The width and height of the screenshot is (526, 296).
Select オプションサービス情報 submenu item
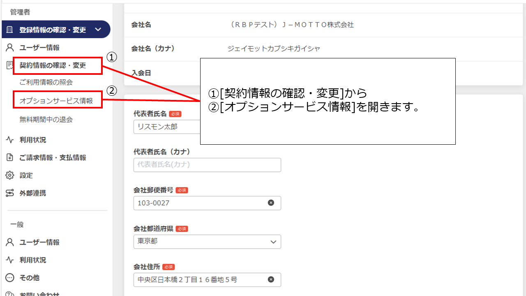[56, 101]
